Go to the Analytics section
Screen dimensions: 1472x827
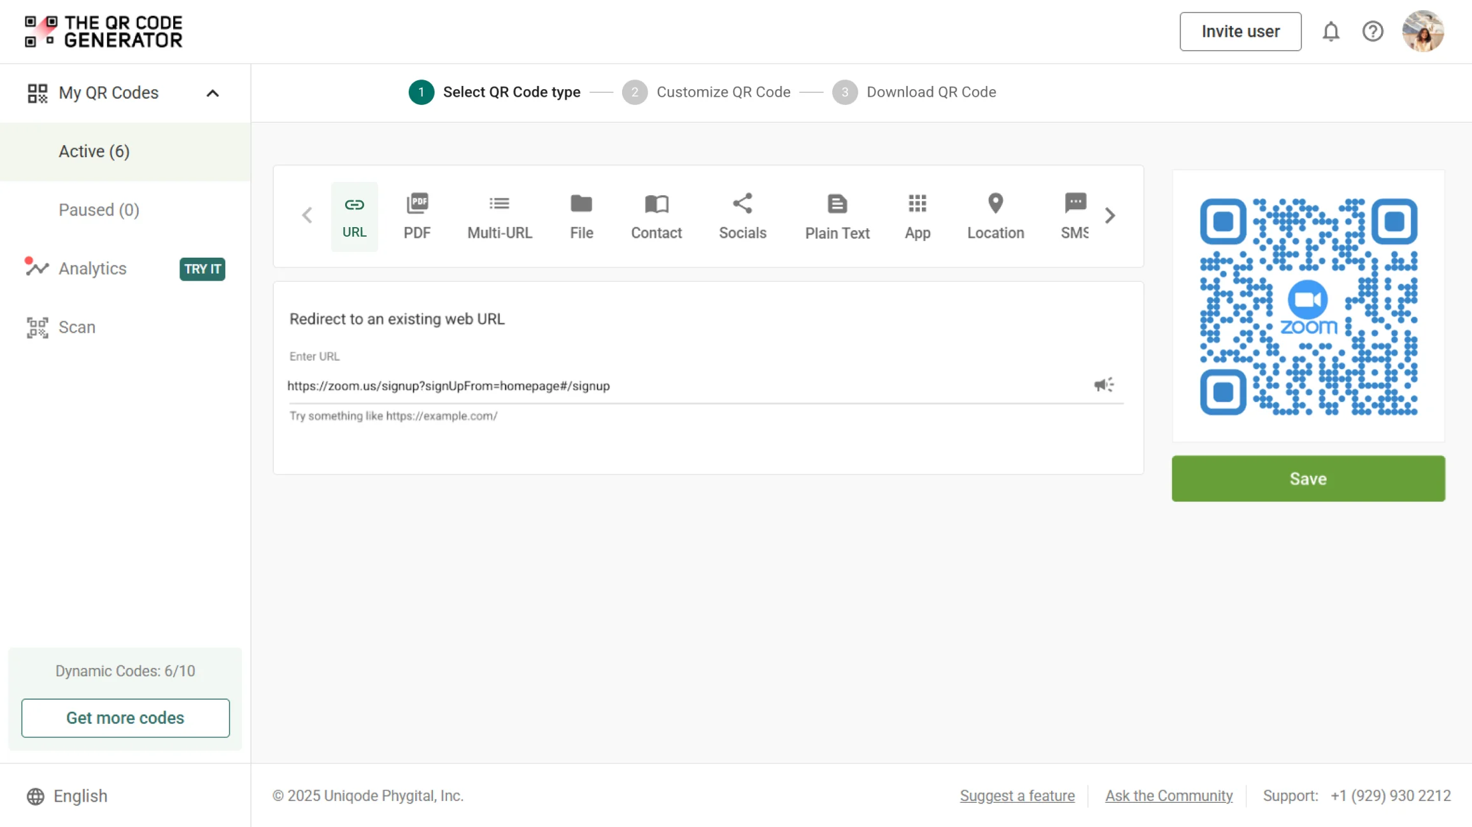pos(92,268)
